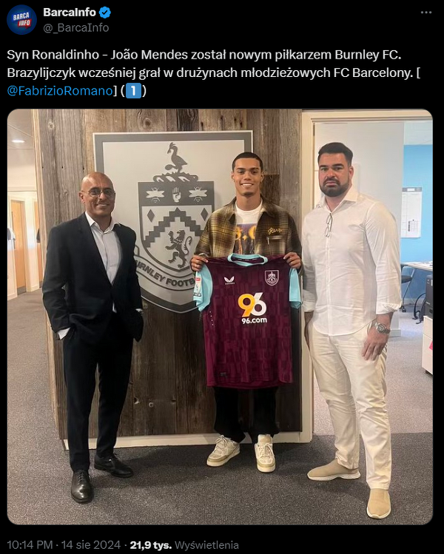
Task: Click the date 14 sie 2024
Action: [91, 545]
